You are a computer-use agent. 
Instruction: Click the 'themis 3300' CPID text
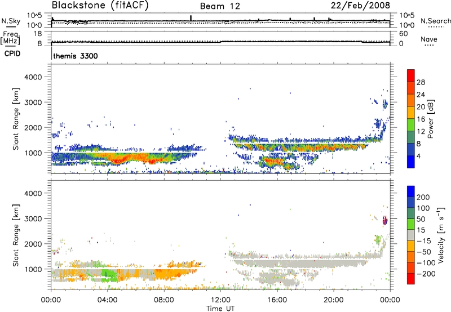click(76, 56)
